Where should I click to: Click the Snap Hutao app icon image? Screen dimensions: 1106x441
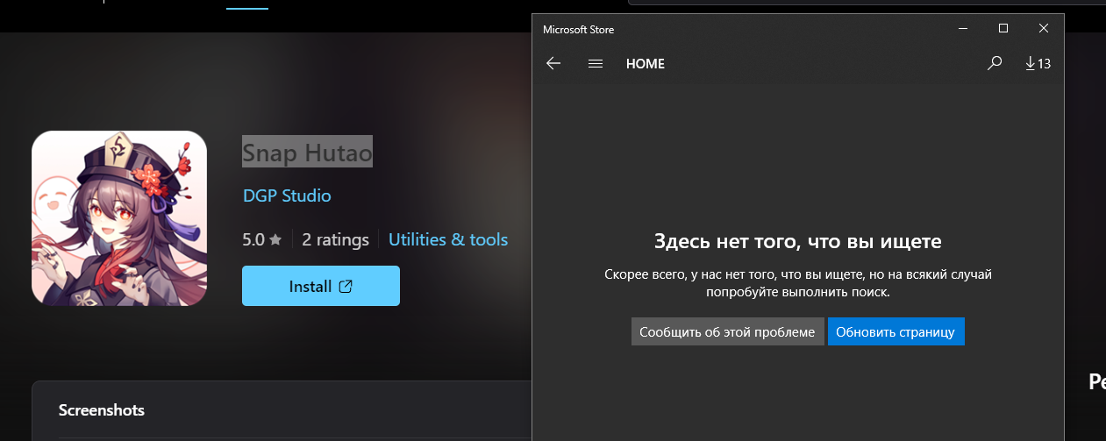click(x=119, y=218)
